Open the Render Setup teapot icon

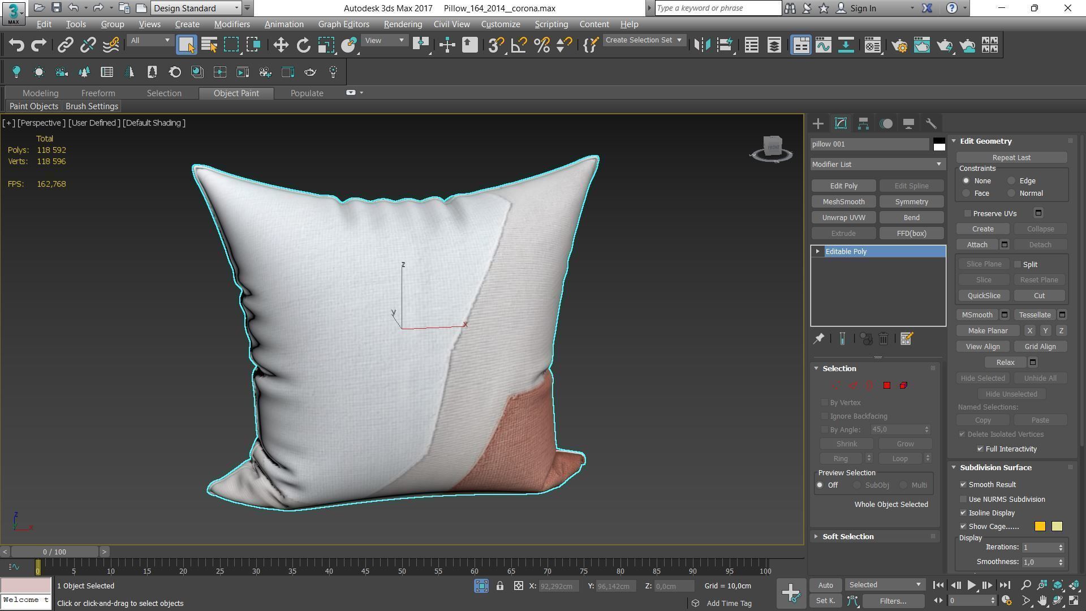click(899, 45)
